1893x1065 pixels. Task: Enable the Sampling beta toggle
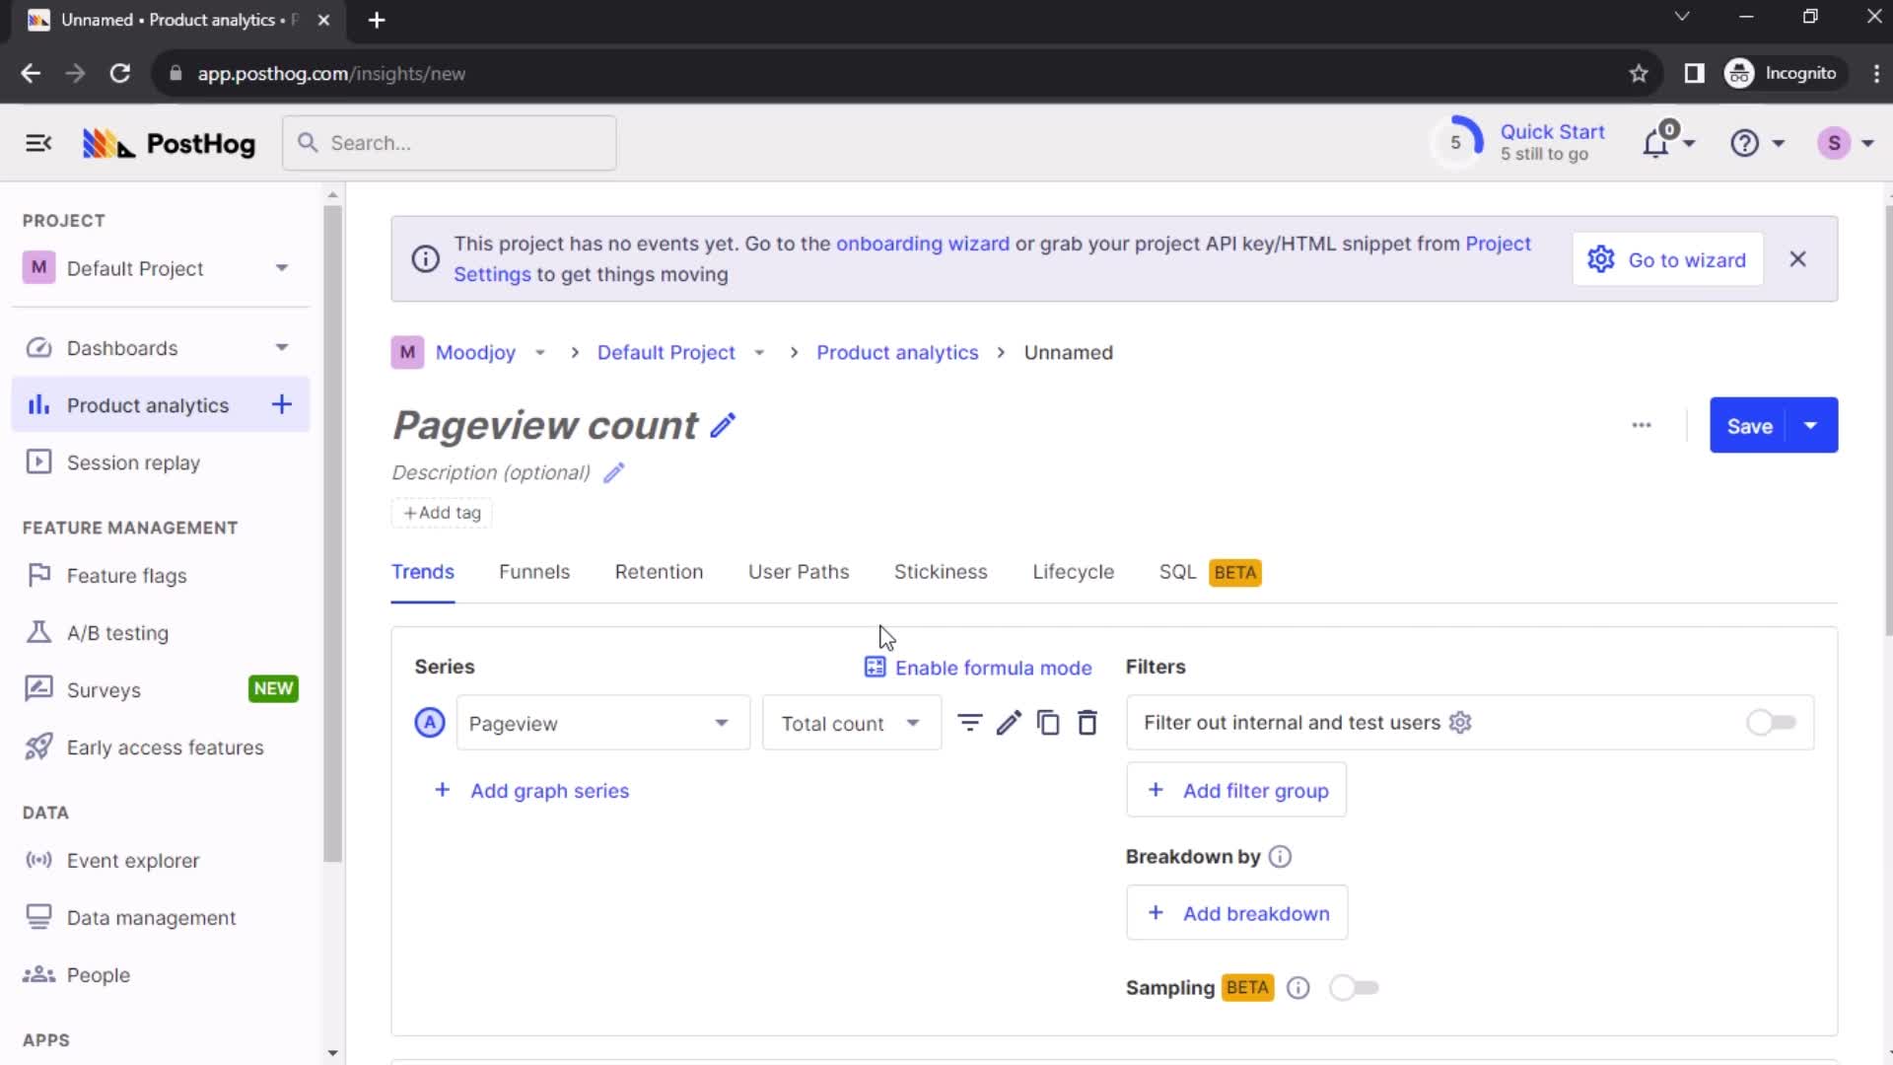(x=1354, y=987)
